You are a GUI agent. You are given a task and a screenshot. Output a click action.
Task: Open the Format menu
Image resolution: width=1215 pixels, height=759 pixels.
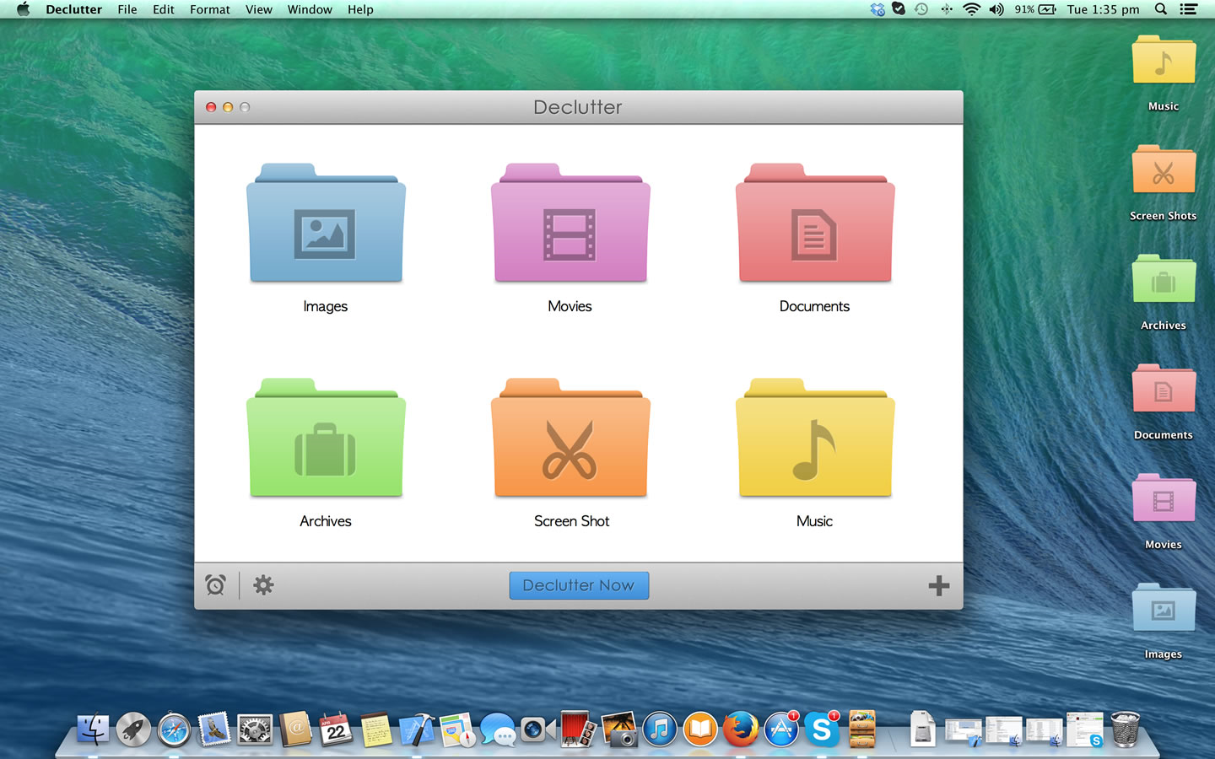click(x=210, y=9)
